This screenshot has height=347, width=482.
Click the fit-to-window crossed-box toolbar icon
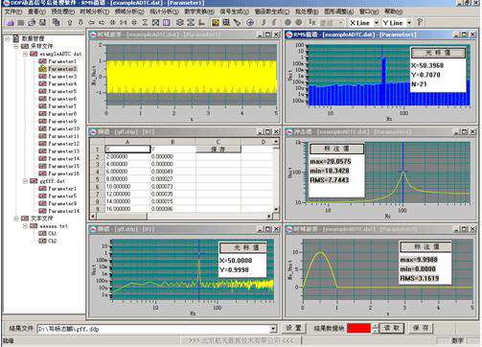[x=155, y=23]
